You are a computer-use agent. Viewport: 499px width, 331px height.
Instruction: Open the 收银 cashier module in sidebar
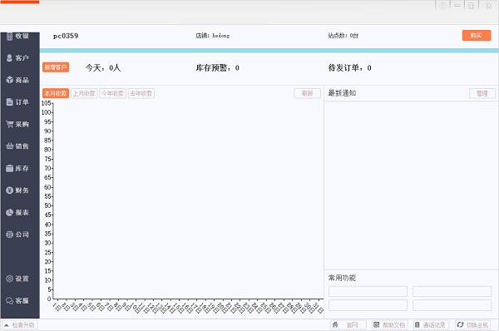(18, 36)
